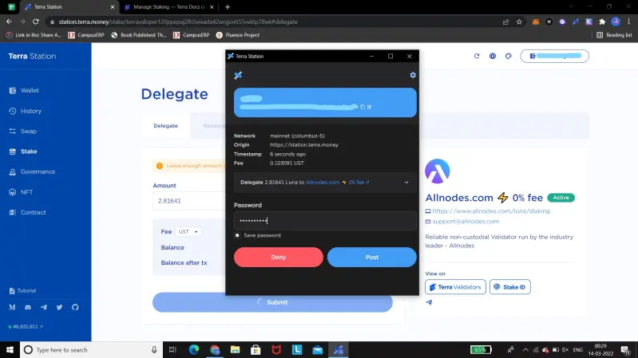Click the Allnodes validator logo
The image size is (638, 358).
pyautogui.click(x=438, y=171)
